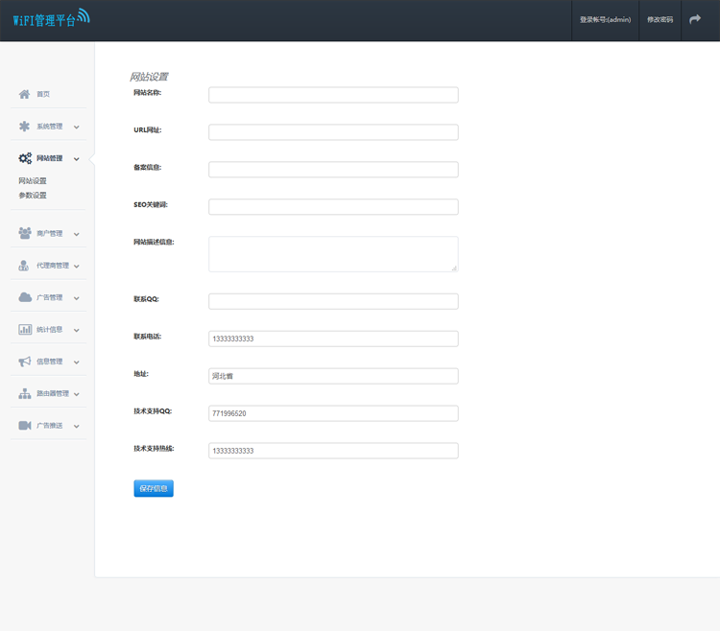Viewport: 720px width, 631px height.
Task: Expand the 信息管理 chevron
Action: point(77,362)
